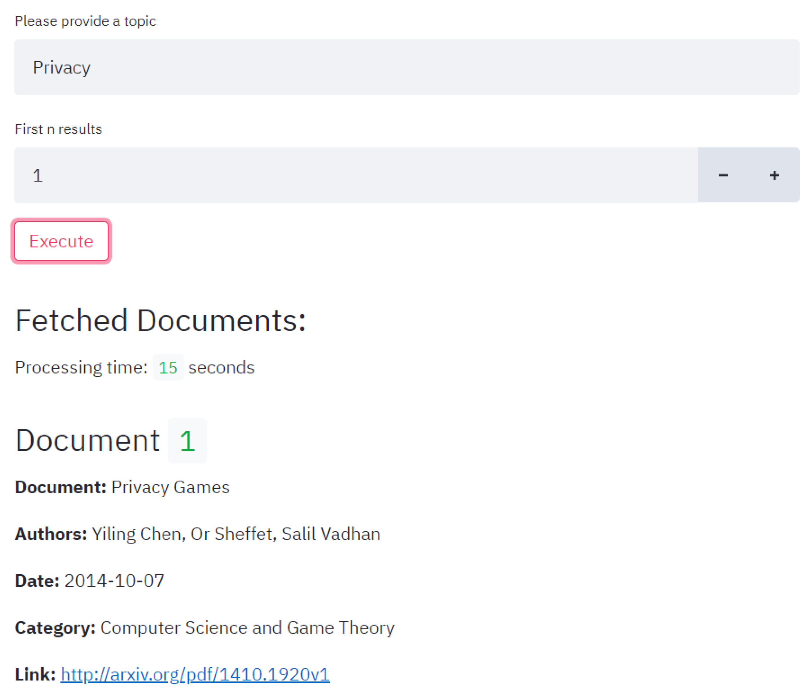Click the authors line Yiling Chen
The height and width of the screenshot is (690, 811).
coord(236,534)
